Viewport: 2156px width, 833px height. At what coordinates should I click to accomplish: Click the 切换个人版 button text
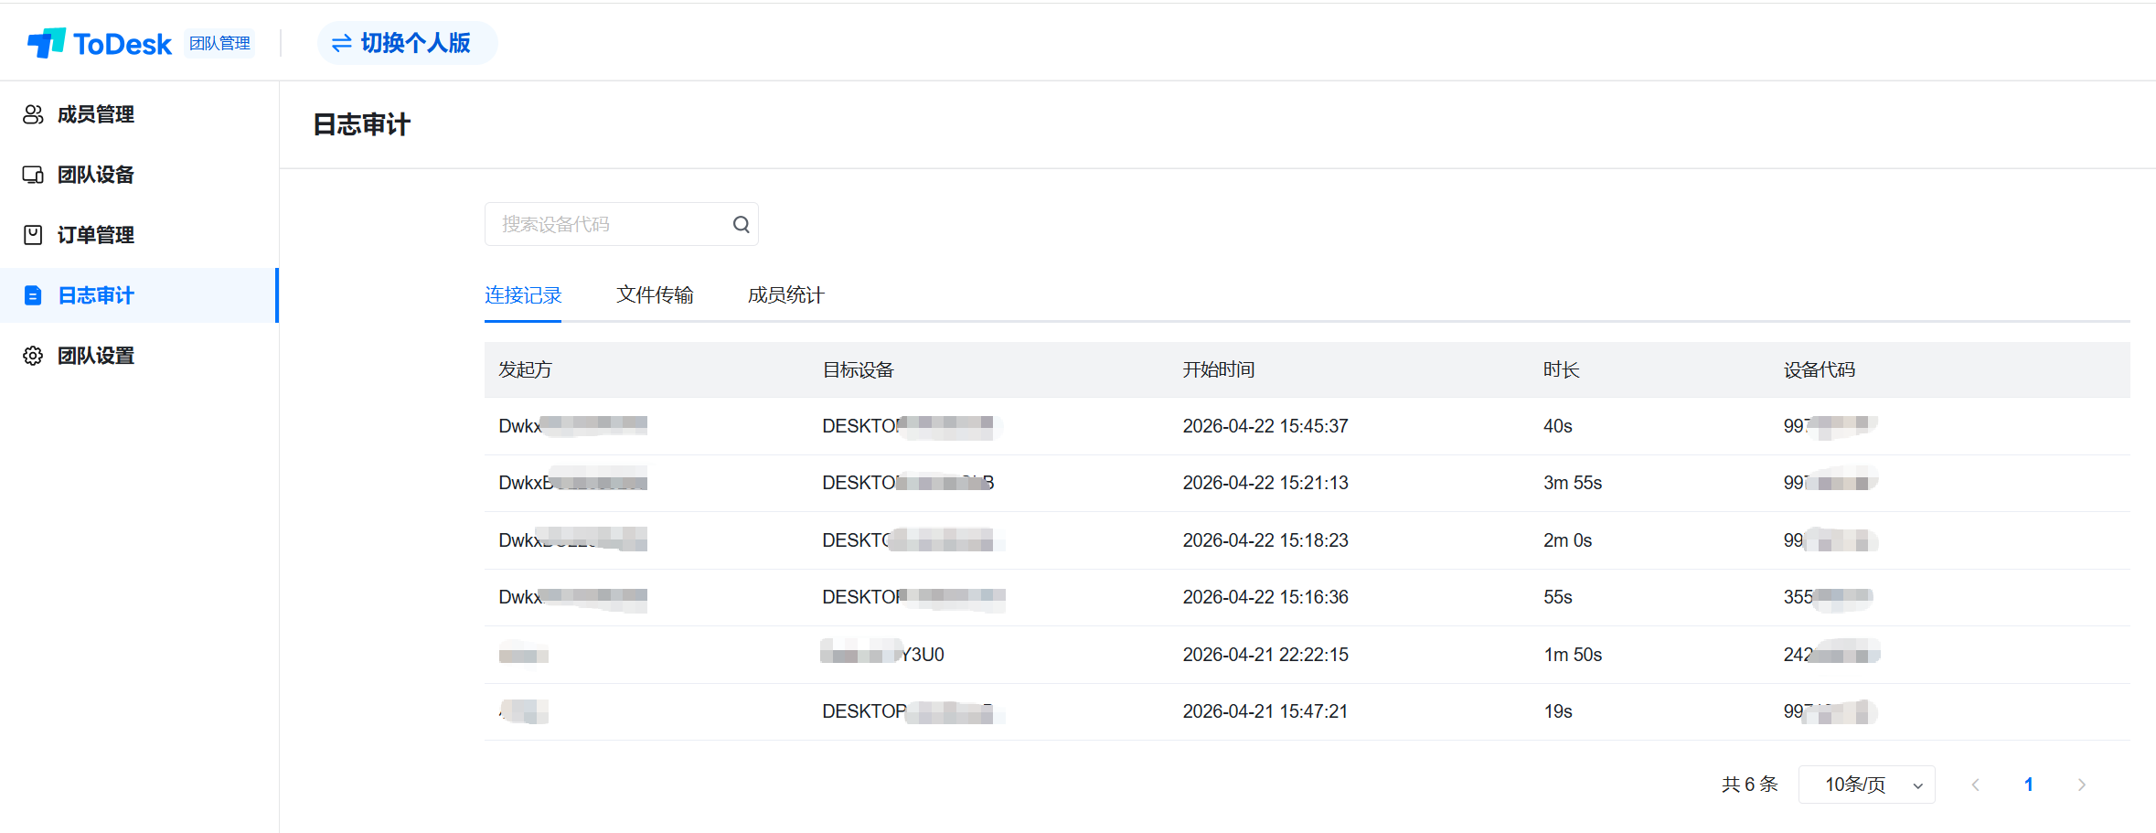coord(416,43)
